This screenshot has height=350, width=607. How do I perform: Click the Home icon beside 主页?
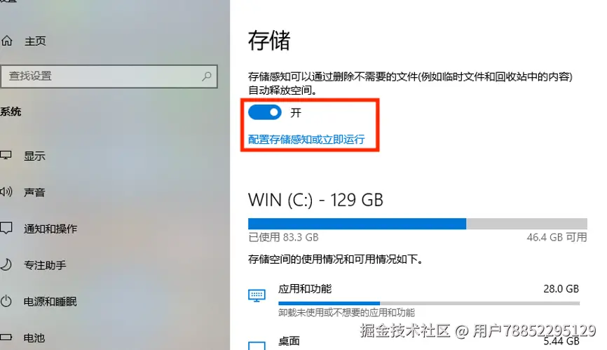pyautogui.click(x=6, y=41)
